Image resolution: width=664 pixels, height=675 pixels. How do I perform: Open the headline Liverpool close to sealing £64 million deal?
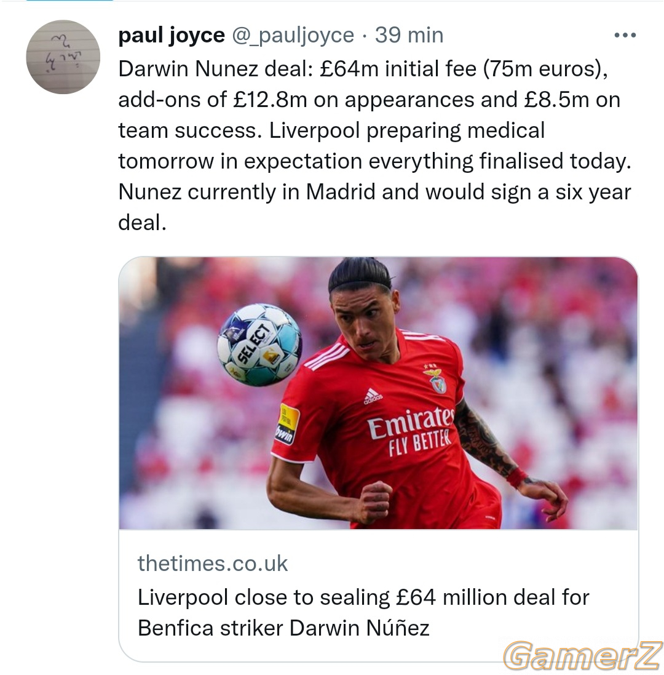363,613
